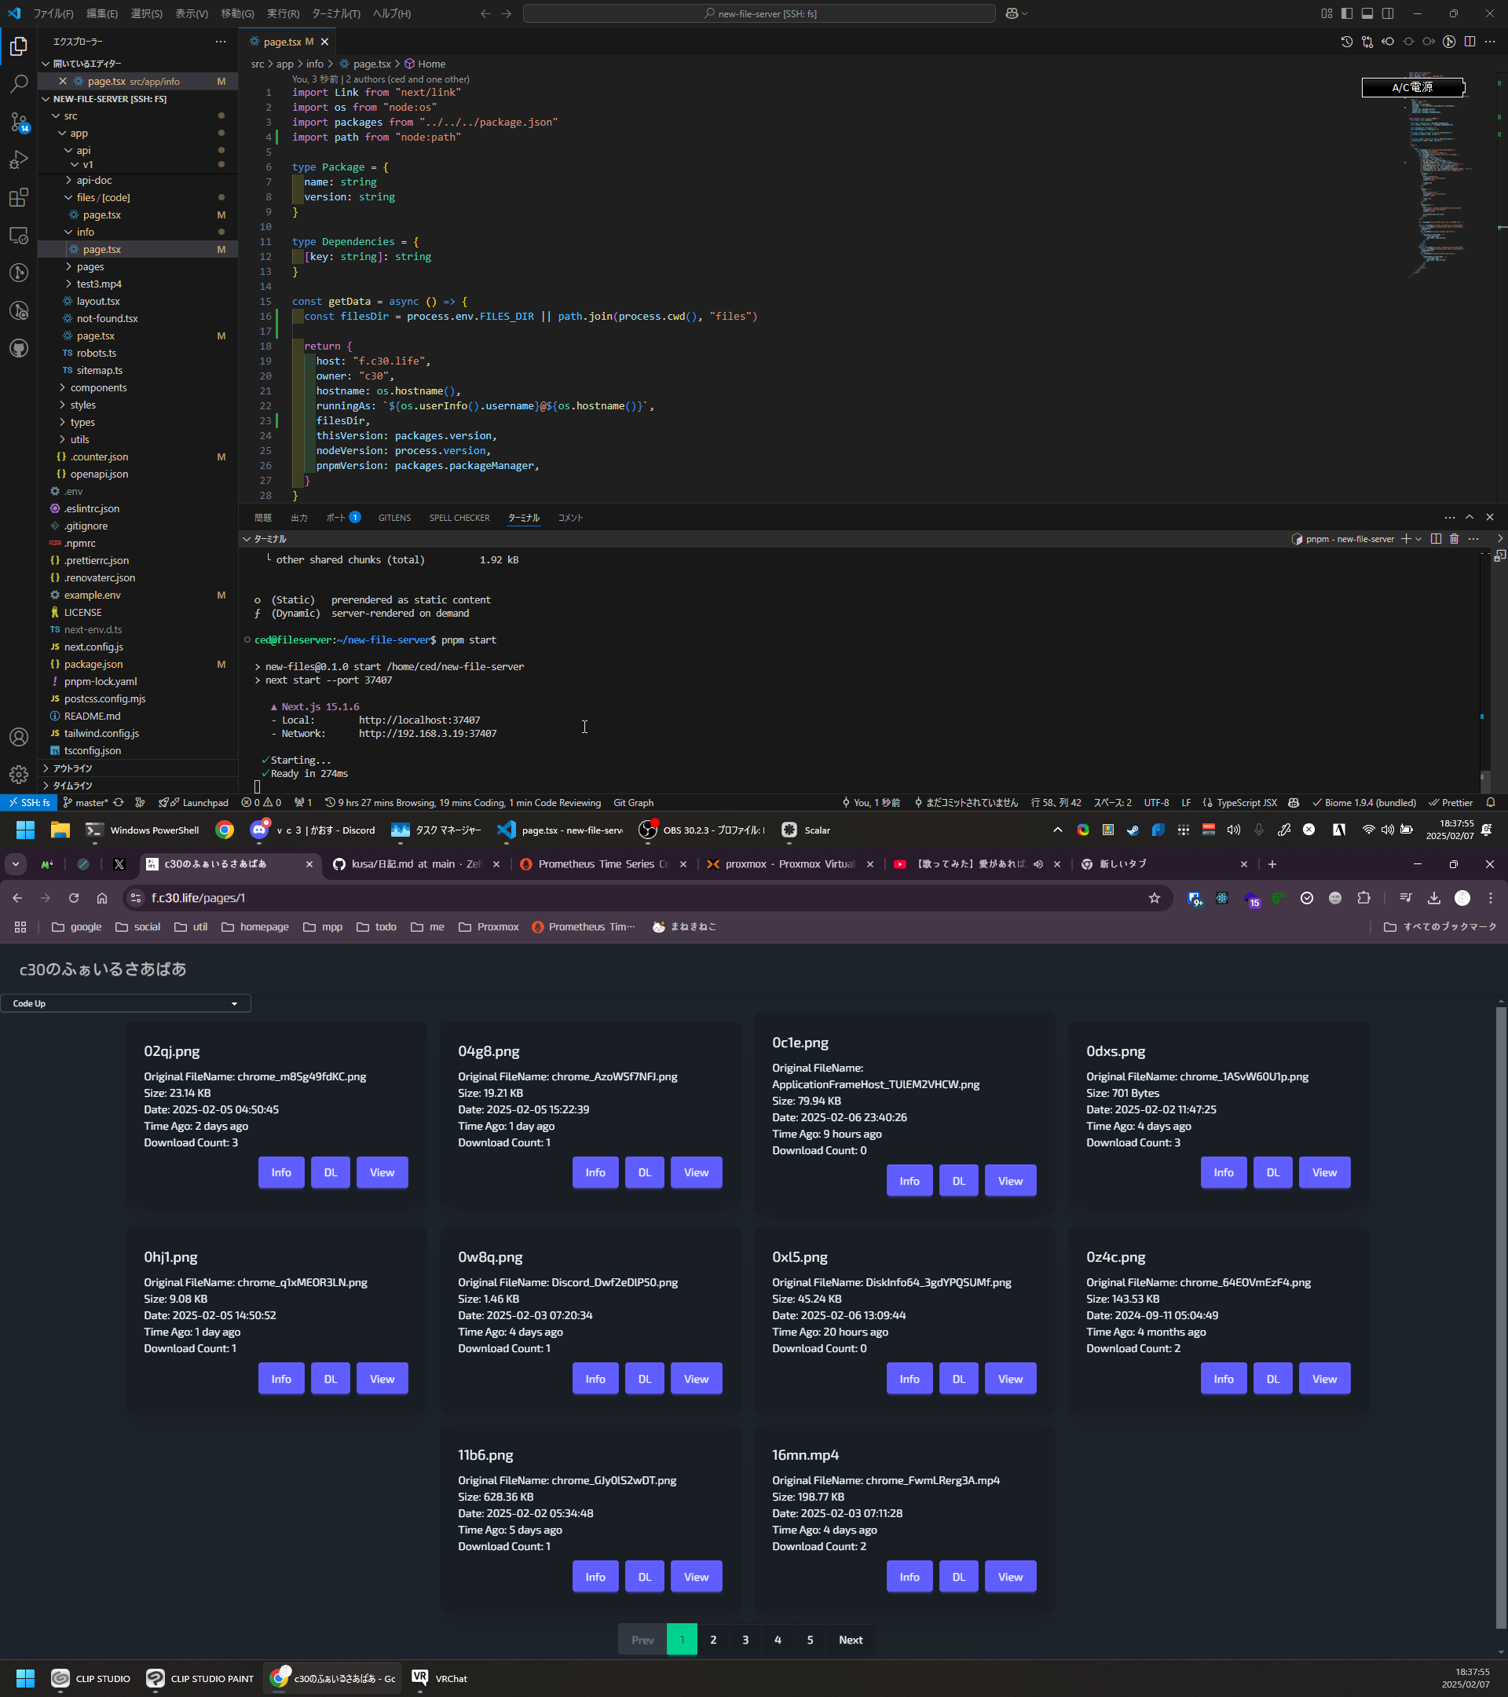Reload the f.c30.life page
The height and width of the screenshot is (1697, 1508).
click(74, 897)
